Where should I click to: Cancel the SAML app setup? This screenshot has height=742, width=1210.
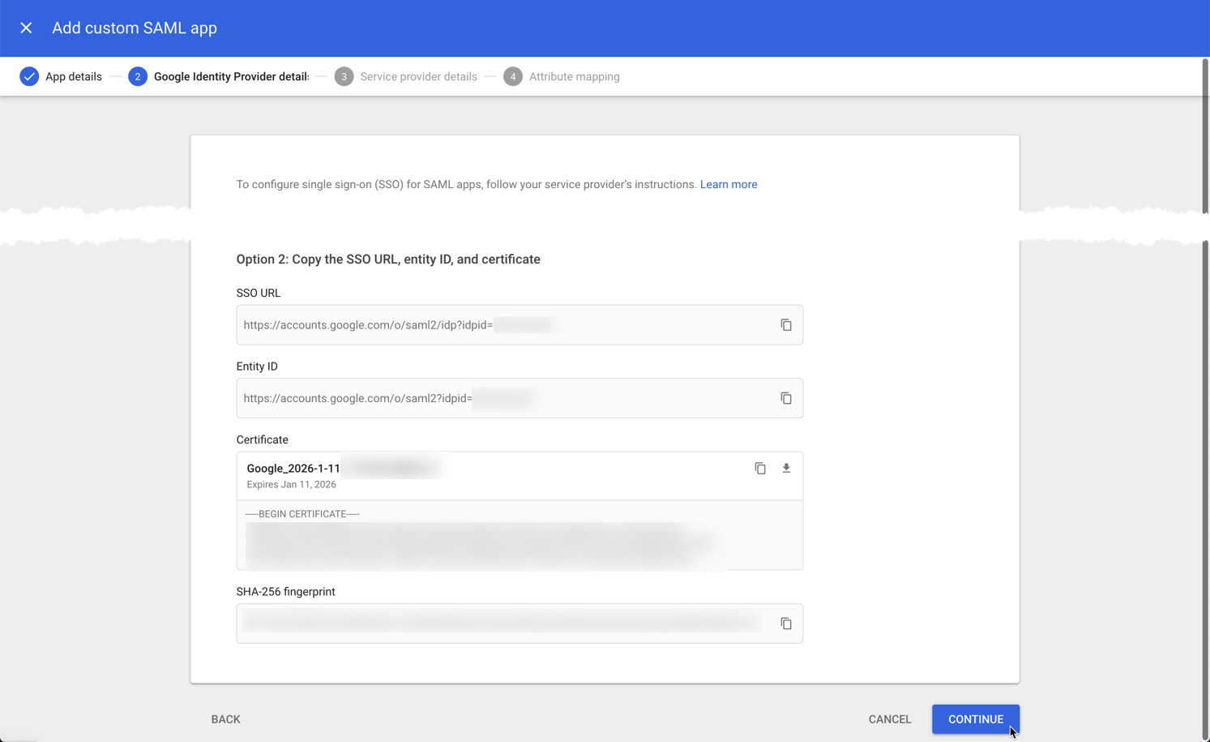click(x=889, y=719)
